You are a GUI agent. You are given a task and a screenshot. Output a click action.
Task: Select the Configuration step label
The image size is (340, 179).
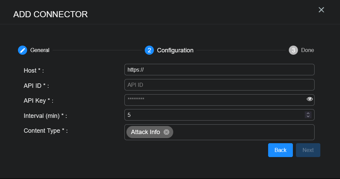(175, 50)
